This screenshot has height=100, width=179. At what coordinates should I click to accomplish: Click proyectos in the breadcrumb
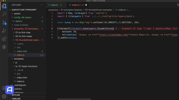pyautogui.click(x=53, y=10)
